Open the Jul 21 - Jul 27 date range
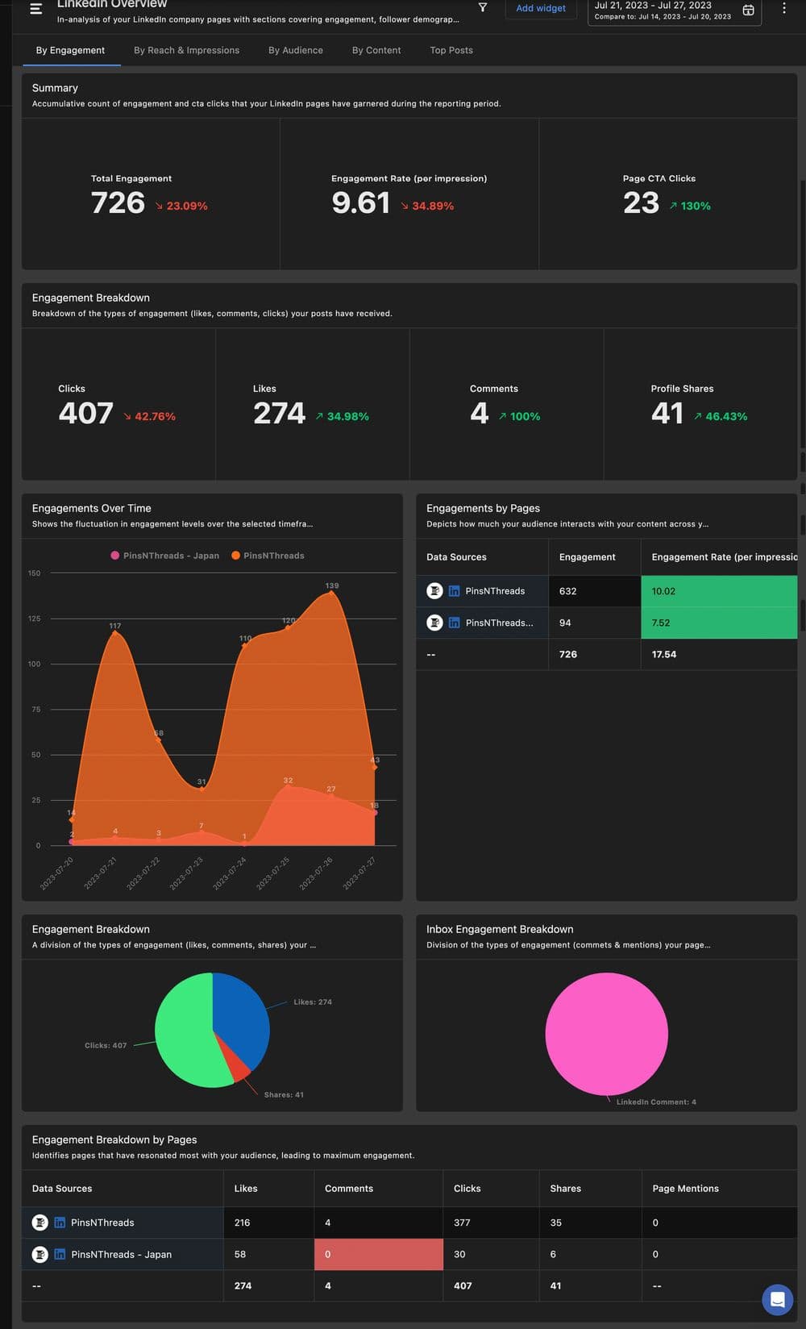This screenshot has height=1329, width=806. (x=663, y=10)
